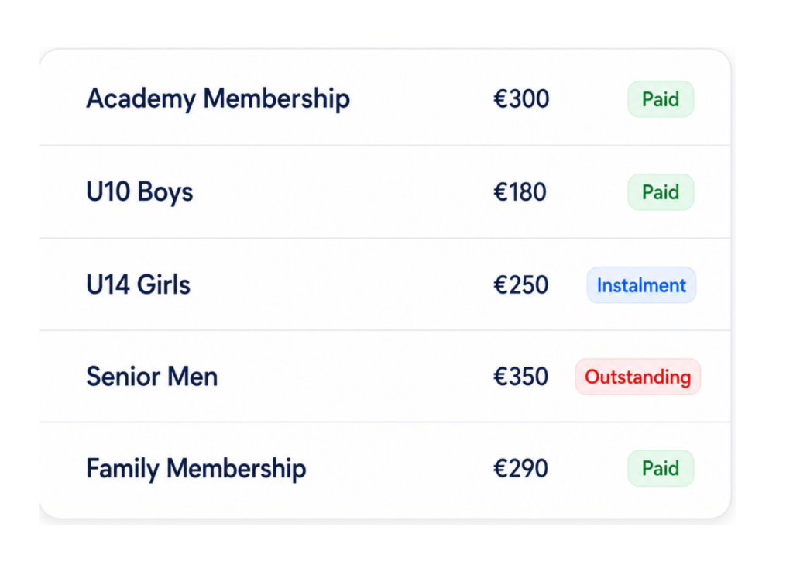Open the Academy Membership row
This screenshot has height=572, width=793.
click(386, 98)
